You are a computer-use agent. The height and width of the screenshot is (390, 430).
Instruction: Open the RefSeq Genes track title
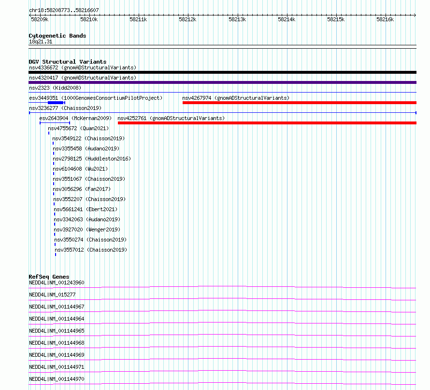[x=49, y=277]
